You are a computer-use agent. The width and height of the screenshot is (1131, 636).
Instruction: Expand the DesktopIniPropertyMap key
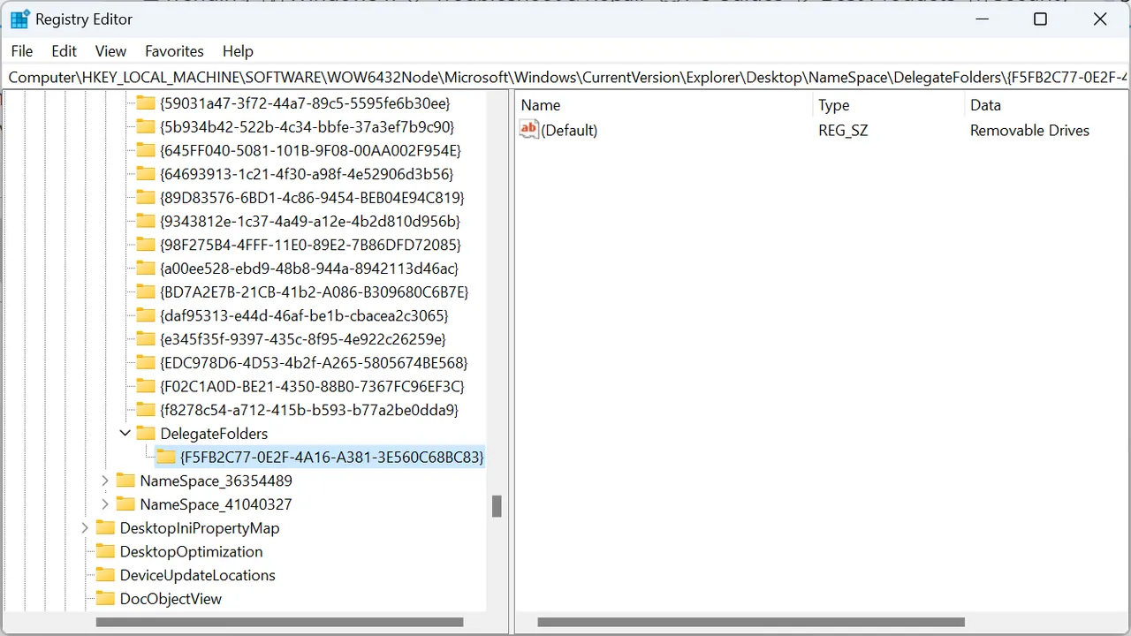coord(85,527)
